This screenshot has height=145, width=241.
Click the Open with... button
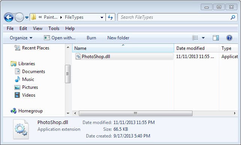tap(60, 38)
